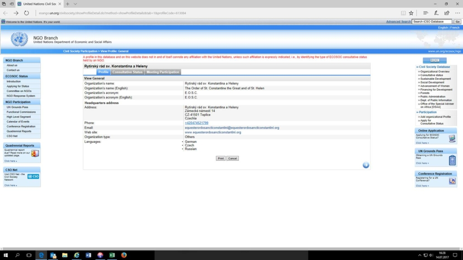The height and width of the screenshot is (260, 463).
Task: Click the blue next arrow button
Action: point(366,165)
